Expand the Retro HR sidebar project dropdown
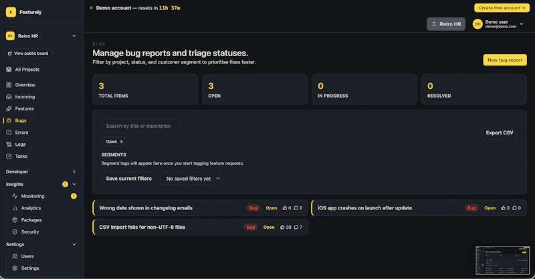The image size is (535, 279). click(x=74, y=36)
